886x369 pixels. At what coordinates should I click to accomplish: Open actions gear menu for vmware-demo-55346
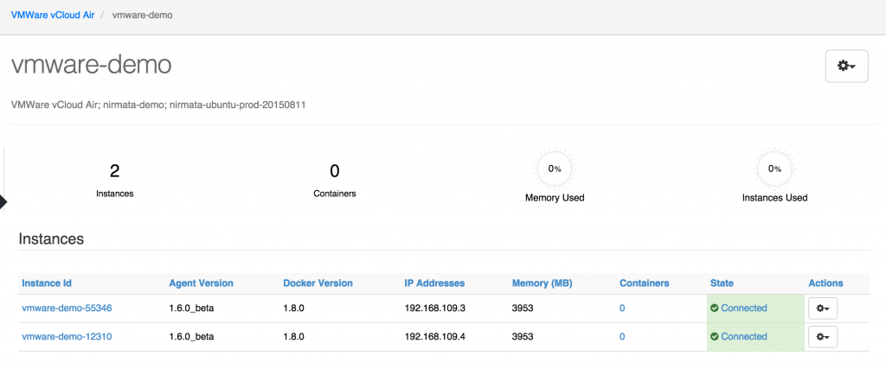pos(823,308)
